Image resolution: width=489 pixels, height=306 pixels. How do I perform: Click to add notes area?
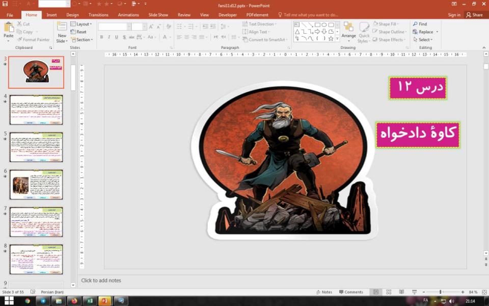click(101, 280)
